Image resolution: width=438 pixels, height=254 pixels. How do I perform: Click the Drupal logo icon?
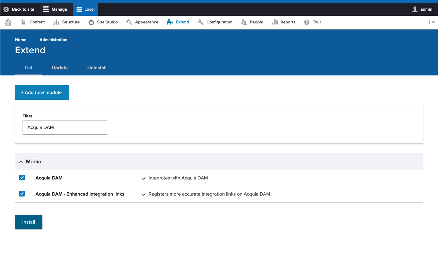point(8,22)
